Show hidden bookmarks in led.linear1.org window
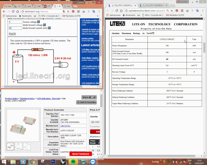207x165 pixels. [98, 16]
